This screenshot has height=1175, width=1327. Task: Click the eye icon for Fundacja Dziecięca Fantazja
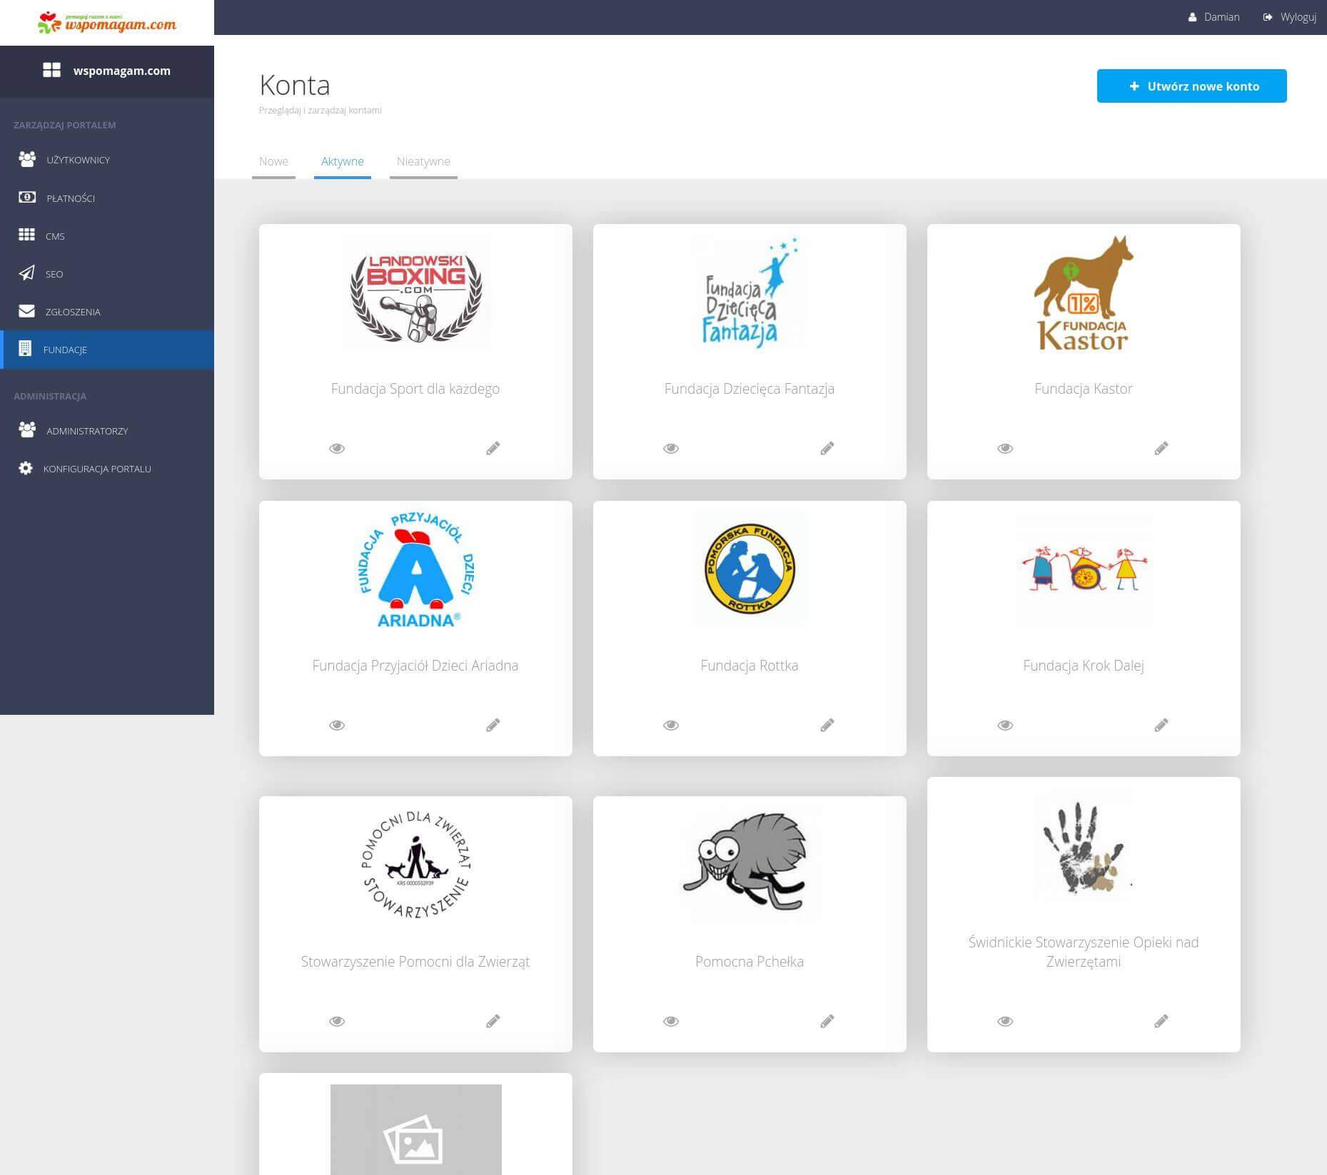pyautogui.click(x=670, y=448)
